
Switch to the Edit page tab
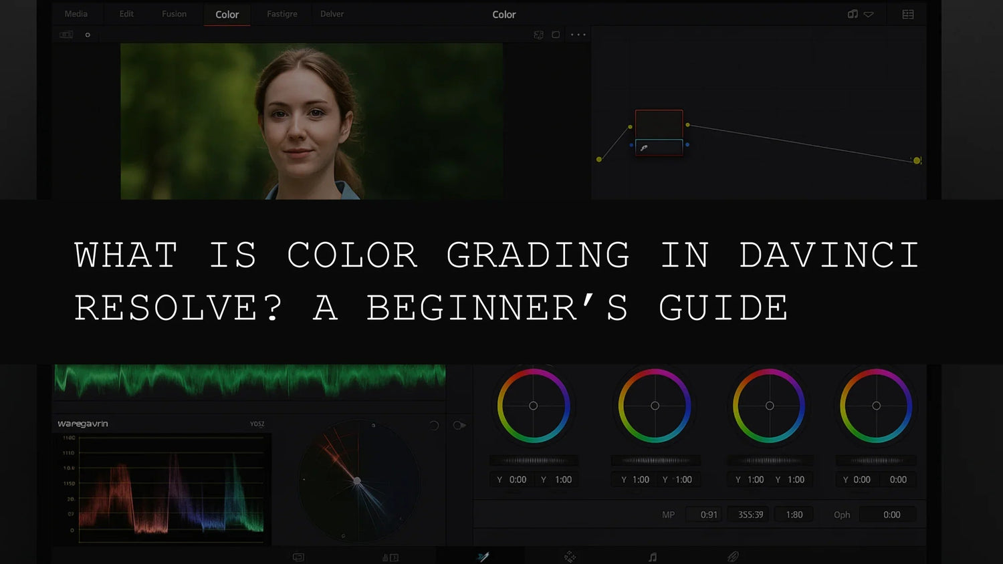[126, 13]
